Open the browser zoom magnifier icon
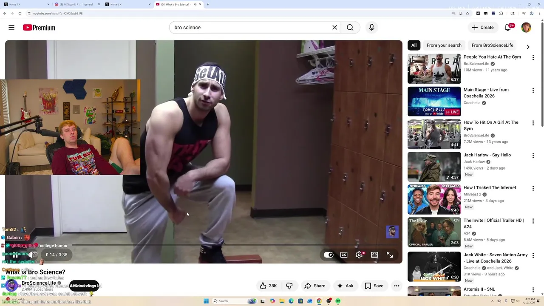 [x=454, y=13]
